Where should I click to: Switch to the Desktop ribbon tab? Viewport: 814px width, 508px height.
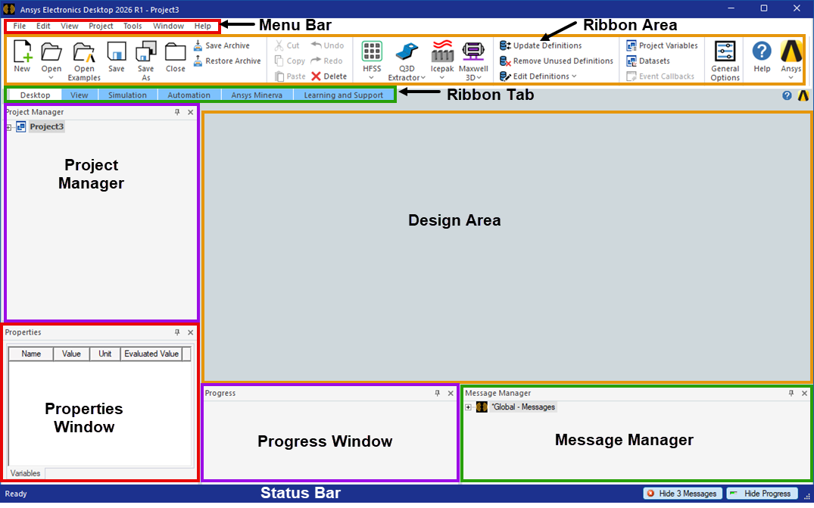(36, 95)
